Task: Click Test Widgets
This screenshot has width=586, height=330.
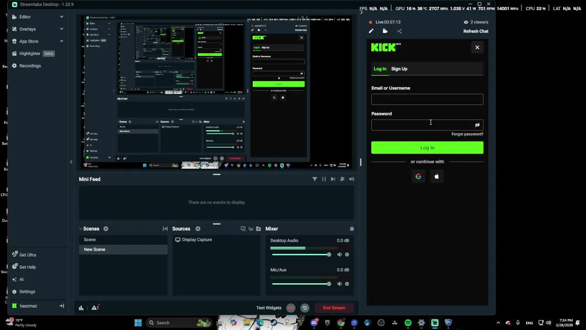Action: click(269, 308)
